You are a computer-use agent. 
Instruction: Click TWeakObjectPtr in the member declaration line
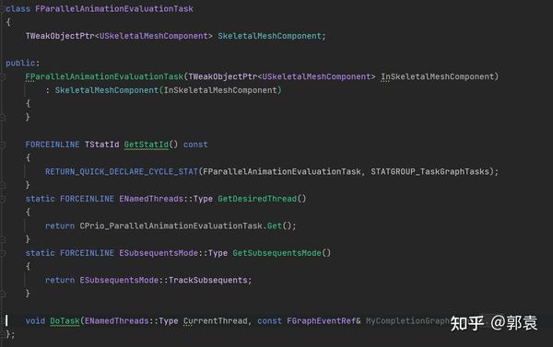coord(60,36)
